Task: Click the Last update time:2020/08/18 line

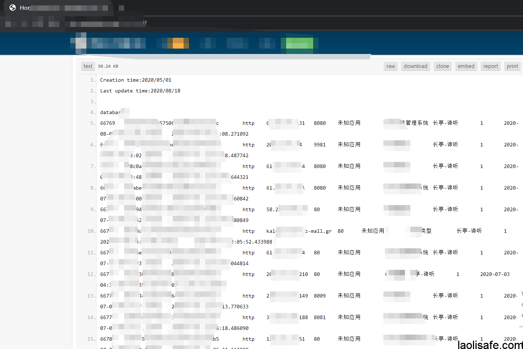Action: pyautogui.click(x=140, y=91)
